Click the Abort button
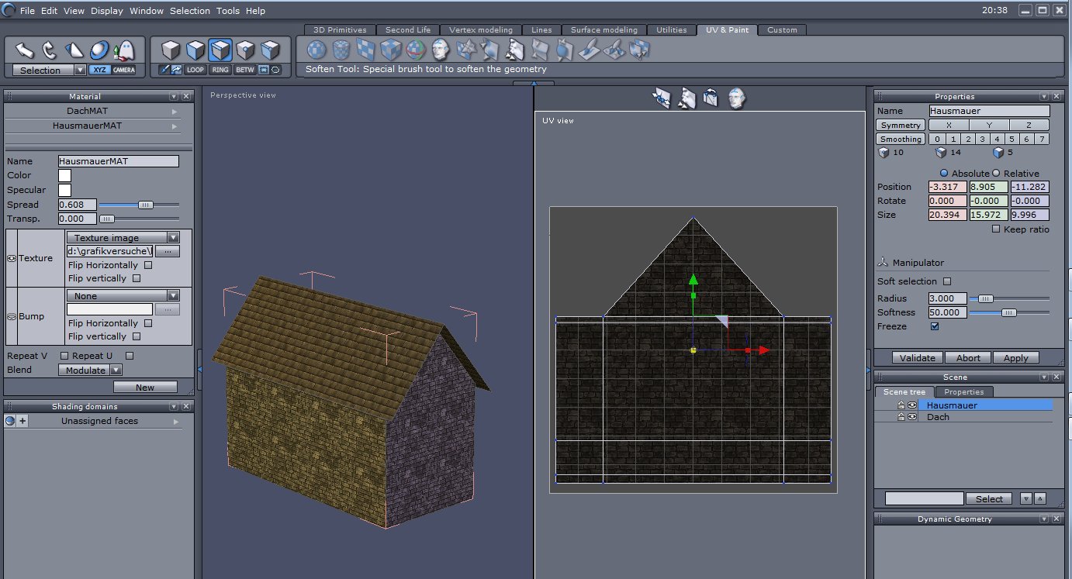 click(x=968, y=358)
